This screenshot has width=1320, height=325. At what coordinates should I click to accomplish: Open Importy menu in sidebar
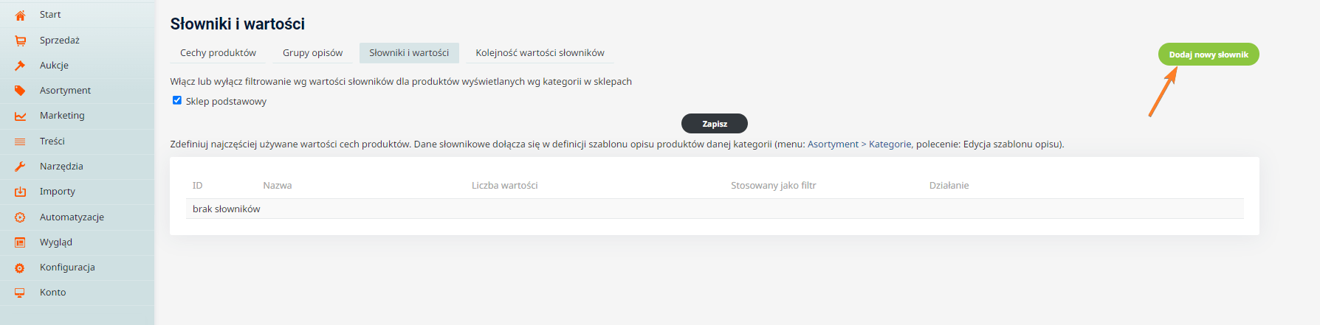point(57,192)
